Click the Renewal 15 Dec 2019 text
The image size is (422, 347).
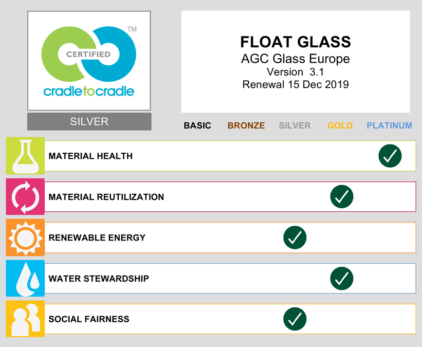[295, 85]
